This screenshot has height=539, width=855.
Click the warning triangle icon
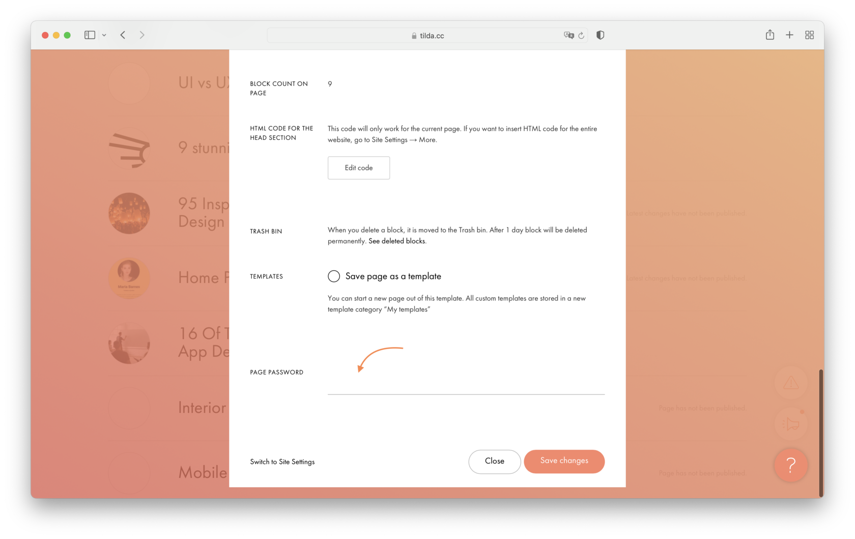(791, 383)
